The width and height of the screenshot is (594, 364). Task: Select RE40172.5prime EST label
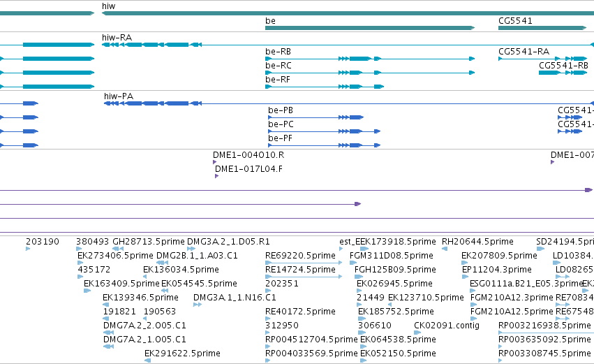coord(300,312)
